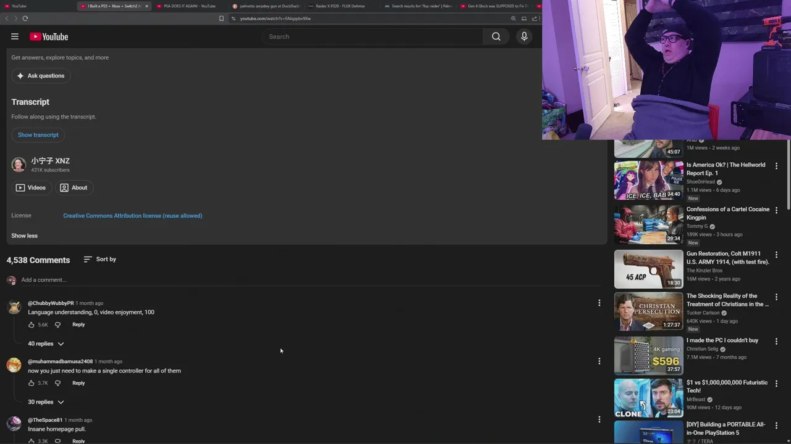
Task: Click Show less to collapse description
Action: [24, 236]
